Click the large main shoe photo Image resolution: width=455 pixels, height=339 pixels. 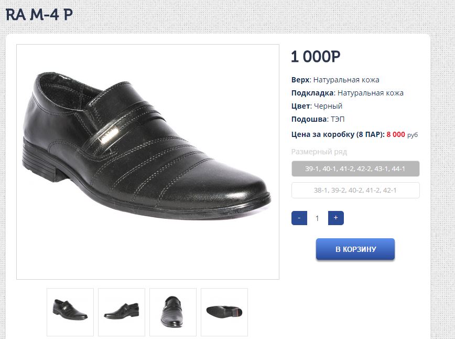point(148,162)
